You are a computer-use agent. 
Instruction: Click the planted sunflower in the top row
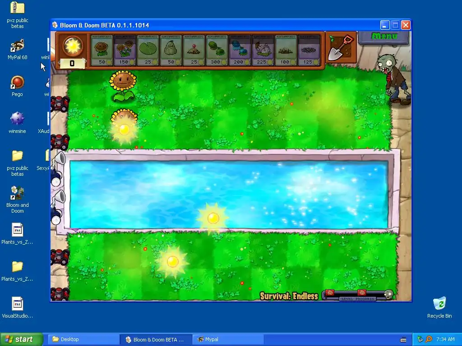tap(123, 86)
